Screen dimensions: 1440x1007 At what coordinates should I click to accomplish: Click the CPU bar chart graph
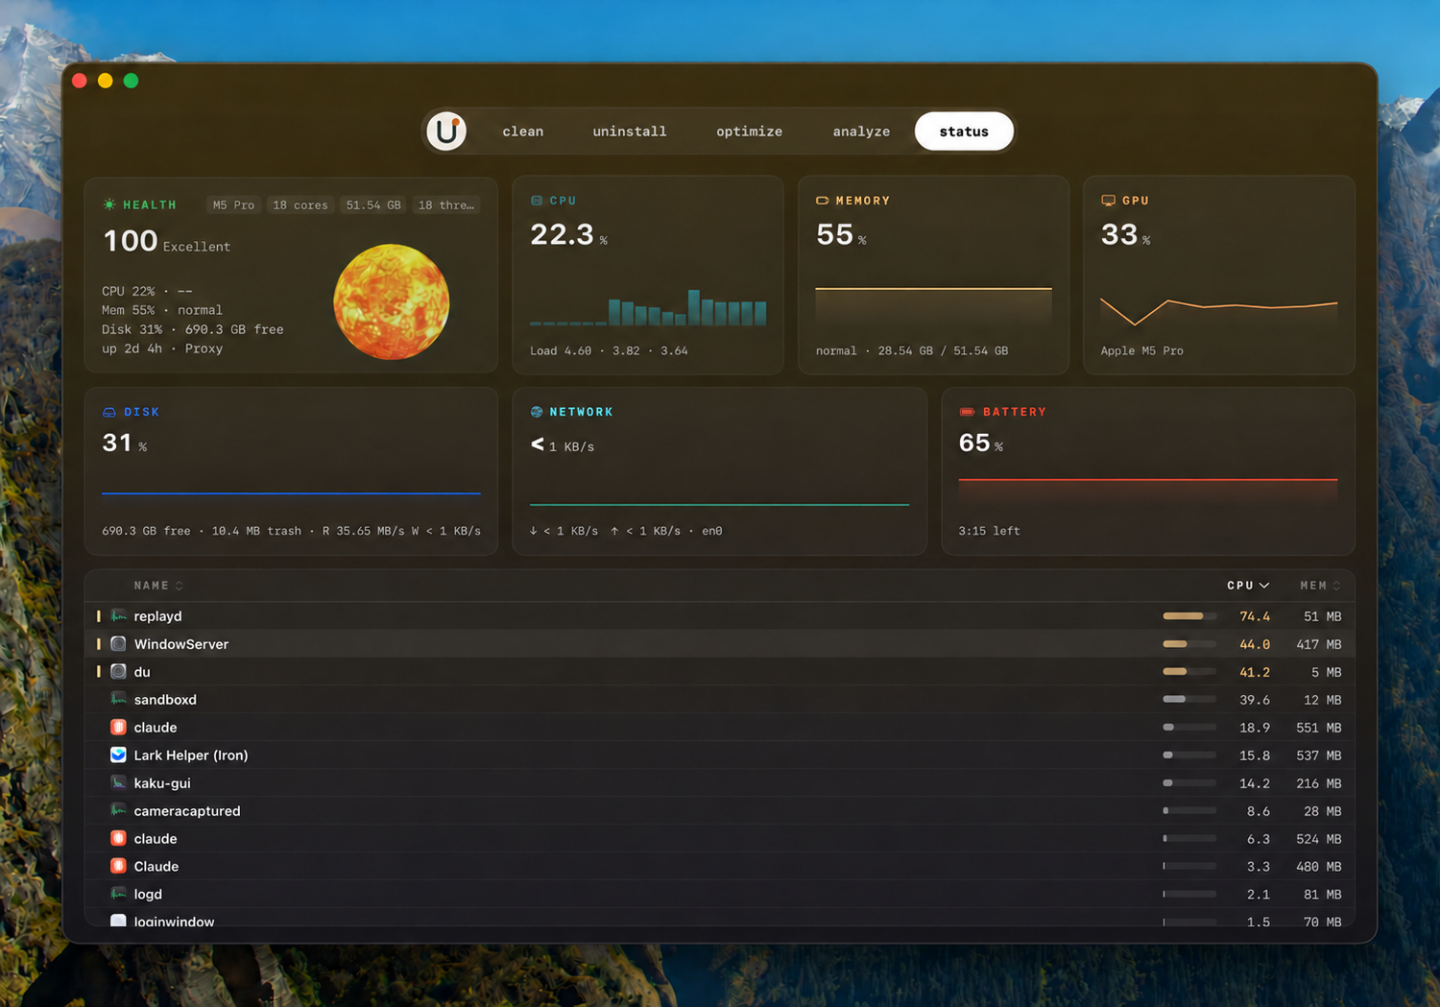[648, 307]
